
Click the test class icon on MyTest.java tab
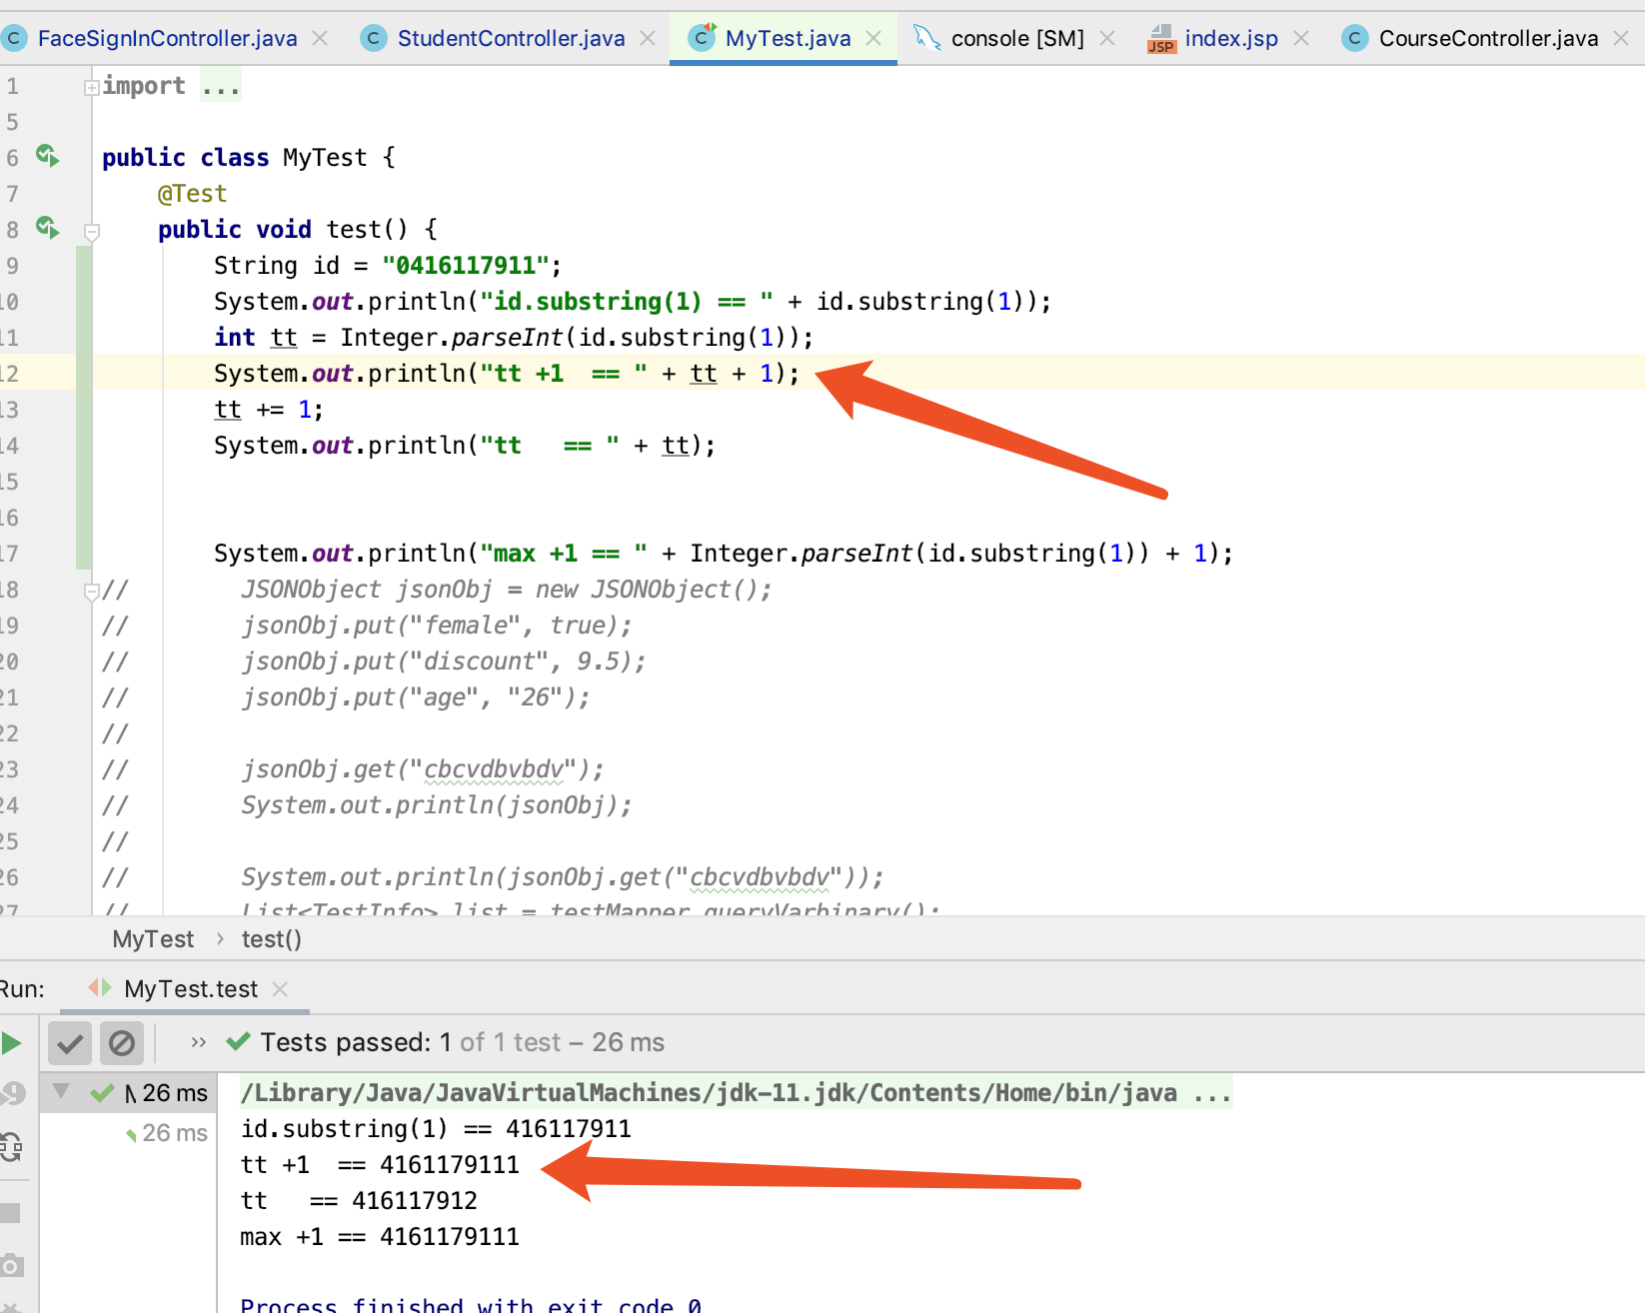click(703, 37)
